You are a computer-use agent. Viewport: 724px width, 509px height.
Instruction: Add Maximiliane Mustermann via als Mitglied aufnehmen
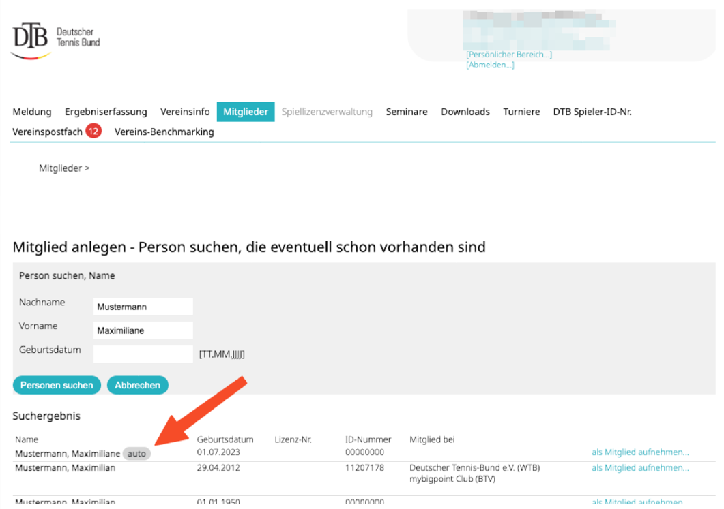[x=640, y=452]
